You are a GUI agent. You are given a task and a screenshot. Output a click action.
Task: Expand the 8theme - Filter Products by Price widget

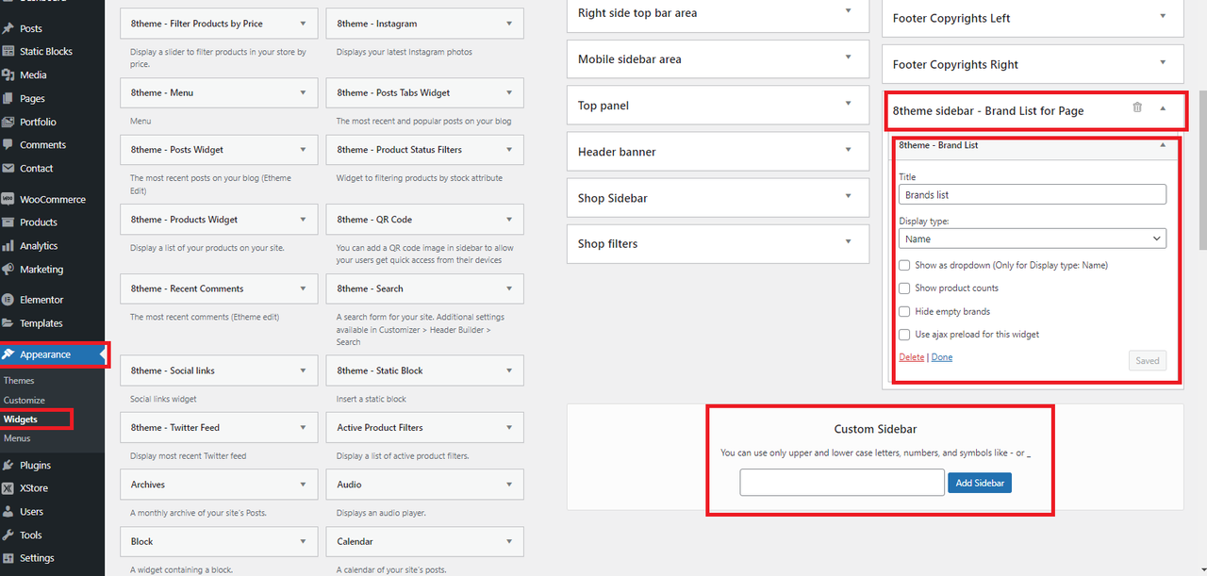pos(303,24)
